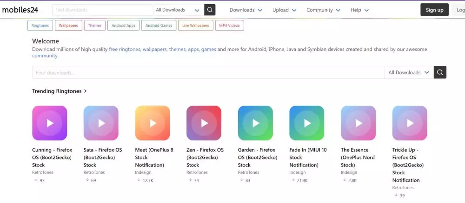The width and height of the screenshot is (465, 203).
Task: Expand the Upload menu in navigation
Action: (284, 10)
